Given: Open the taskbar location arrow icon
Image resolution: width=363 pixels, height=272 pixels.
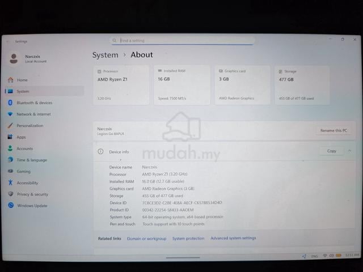Looking at the screenshot, I should click(x=304, y=256).
